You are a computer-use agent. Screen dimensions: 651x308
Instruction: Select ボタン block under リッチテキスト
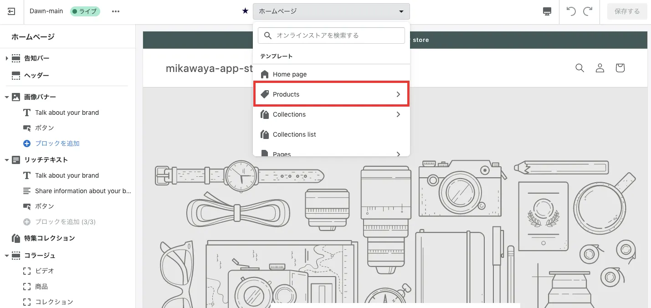click(45, 206)
